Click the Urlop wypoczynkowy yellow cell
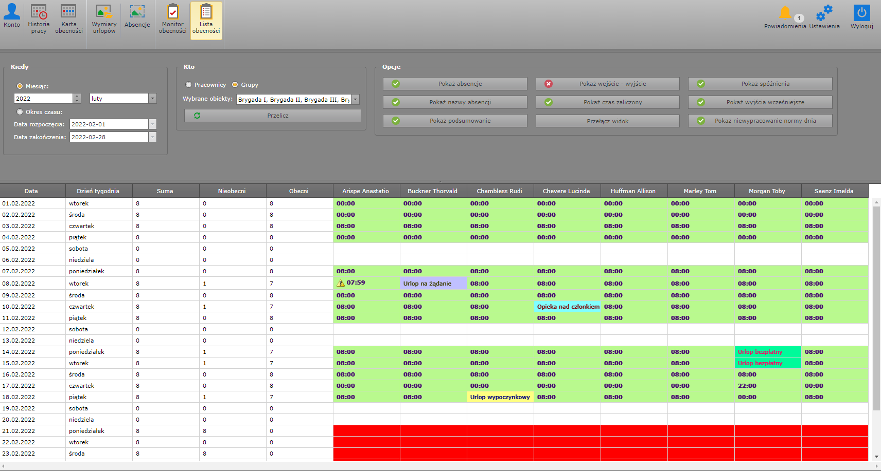The image size is (881, 471). (x=500, y=397)
